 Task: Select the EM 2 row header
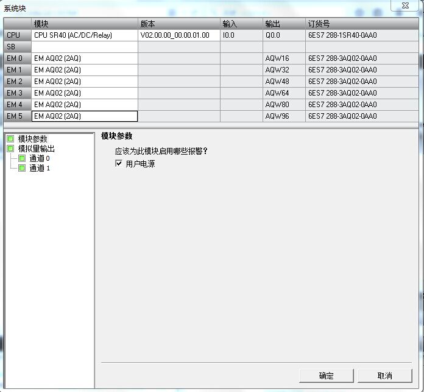pos(18,82)
